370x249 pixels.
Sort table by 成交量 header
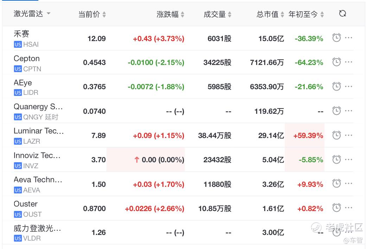pyautogui.click(x=217, y=14)
